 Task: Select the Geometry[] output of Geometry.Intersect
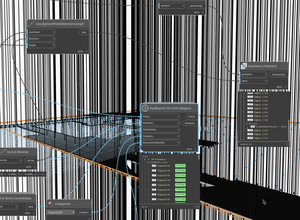[x=279, y=75]
